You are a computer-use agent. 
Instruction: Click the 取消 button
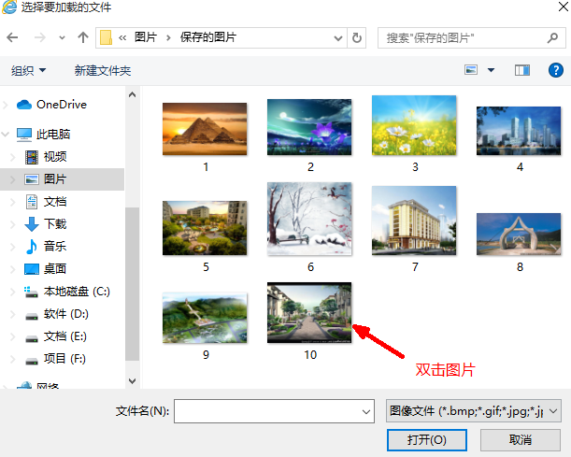[x=521, y=439]
